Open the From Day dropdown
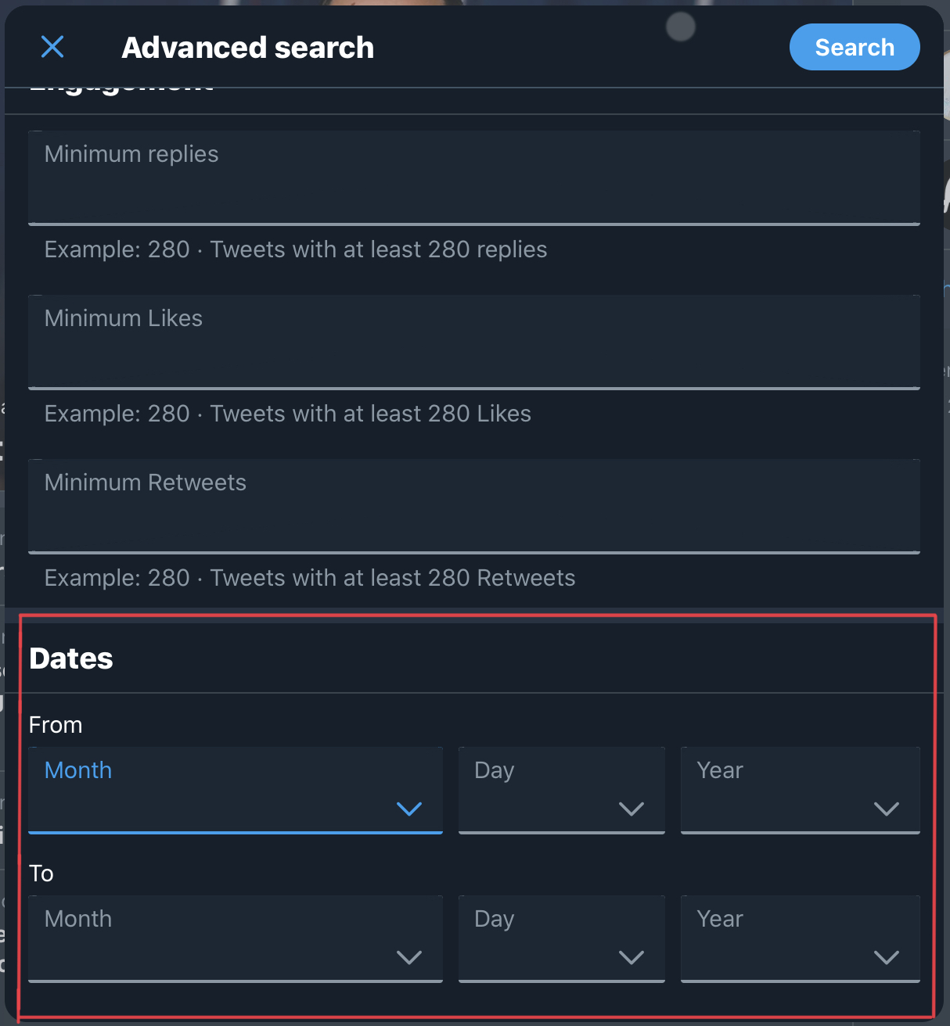Screen dimensions: 950x1026 tap(561, 790)
